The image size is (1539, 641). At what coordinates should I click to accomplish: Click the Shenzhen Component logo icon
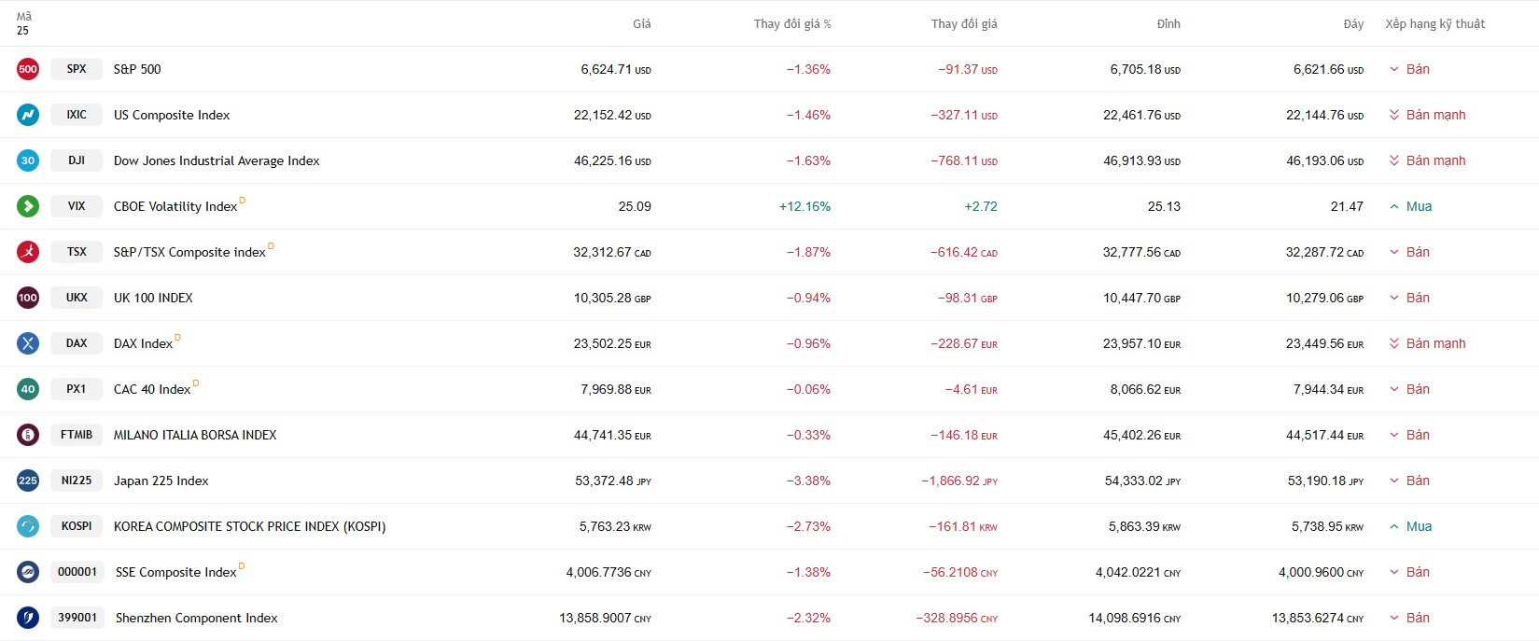click(28, 618)
